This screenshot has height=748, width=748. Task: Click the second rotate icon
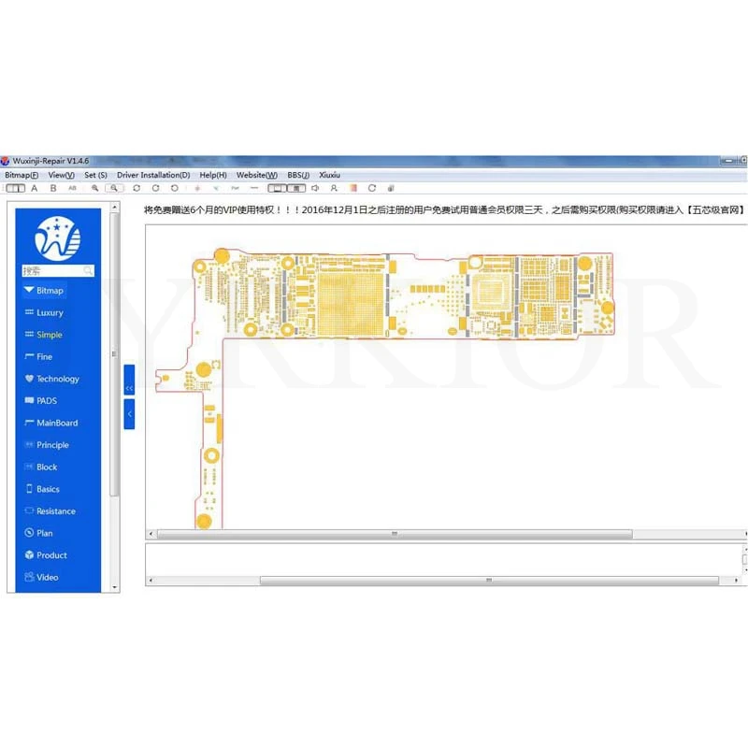coord(155,189)
